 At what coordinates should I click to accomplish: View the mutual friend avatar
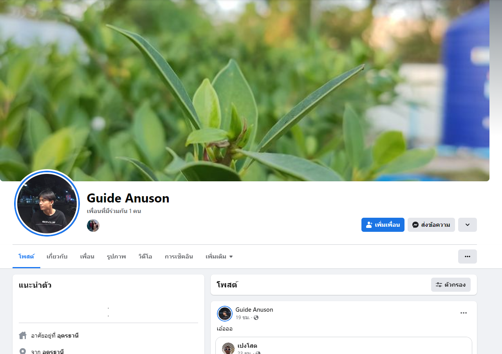click(x=93, y=226)
